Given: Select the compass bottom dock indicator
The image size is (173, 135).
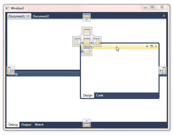Looking at the screenshot, I should (x=87, y=51).
